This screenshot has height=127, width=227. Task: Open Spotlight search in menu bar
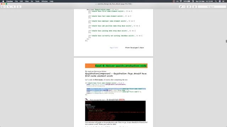(x=216, y=1)
